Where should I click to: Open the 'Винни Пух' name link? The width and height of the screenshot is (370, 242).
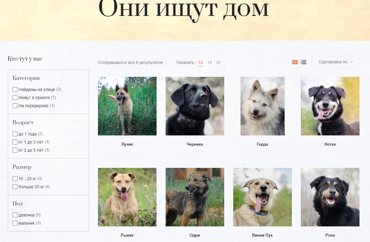[x=262, y=235]
